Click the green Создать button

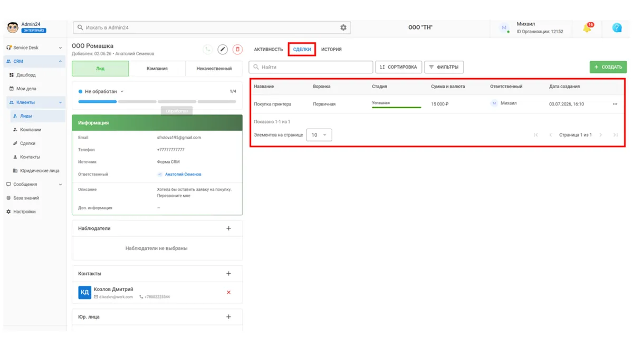608,67
